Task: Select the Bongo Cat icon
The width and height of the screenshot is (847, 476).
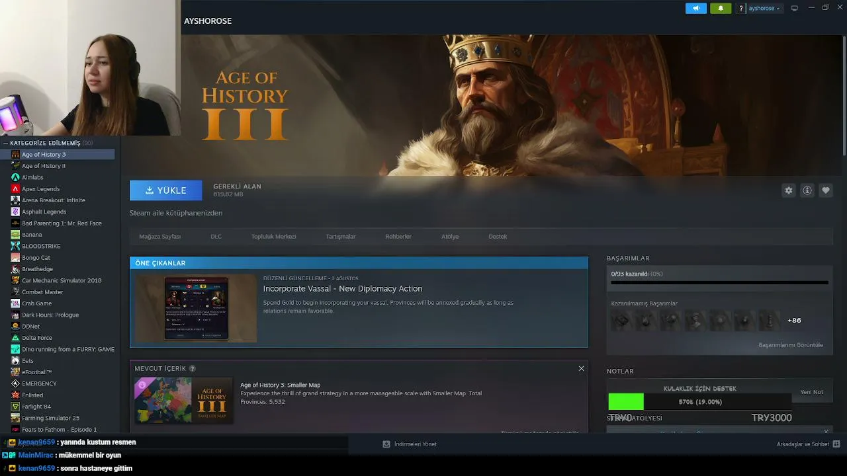Action: (x=15, y=258)
